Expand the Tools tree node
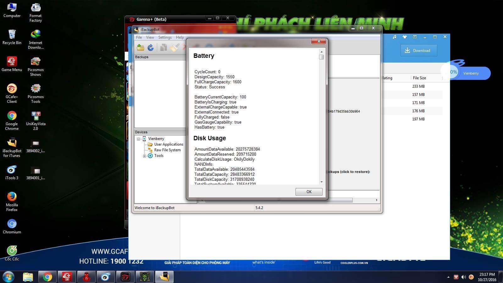The height and width of the screenshot is (283, 503). (x=144, y=156)
